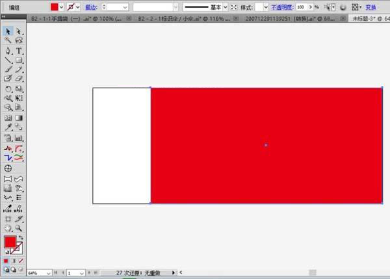The height and width of the screenshot is (279, 390).
Task: Enable Draw Normal mode
Action: coord(6,269)
